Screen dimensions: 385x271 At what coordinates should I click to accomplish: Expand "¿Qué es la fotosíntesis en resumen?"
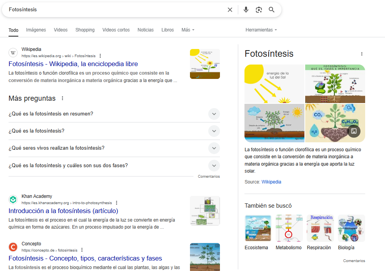click(214, 114)
